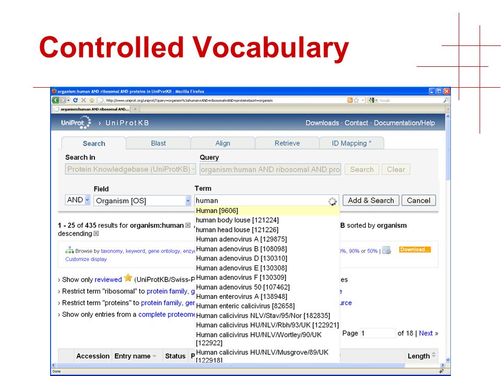Click the search magnifier icon in browser
Image resolution: width=501 pixels, height=376 pixels.
(x=446, y=100)
